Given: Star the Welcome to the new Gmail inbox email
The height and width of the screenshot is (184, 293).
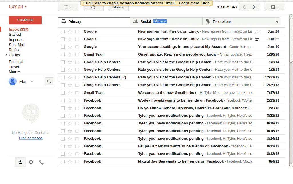Looking at the screenshot, I should (x=70, y=92).
